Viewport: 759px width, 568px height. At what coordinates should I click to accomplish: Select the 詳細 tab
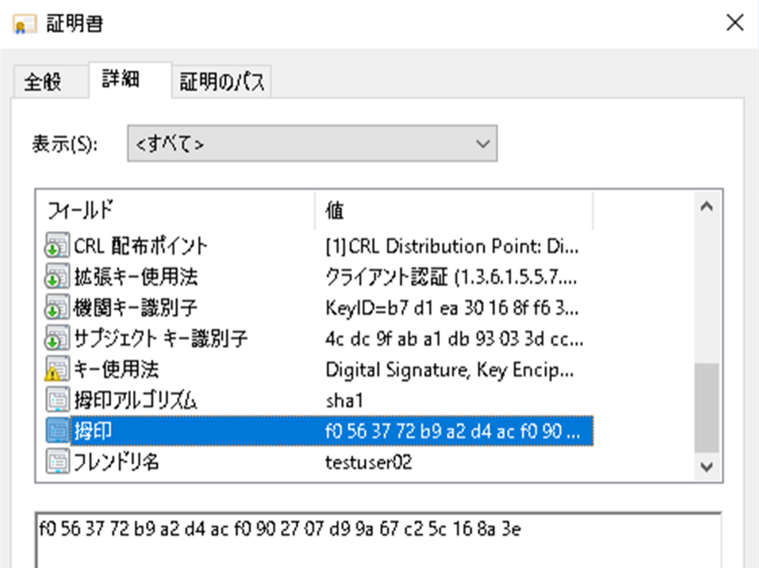121,80
